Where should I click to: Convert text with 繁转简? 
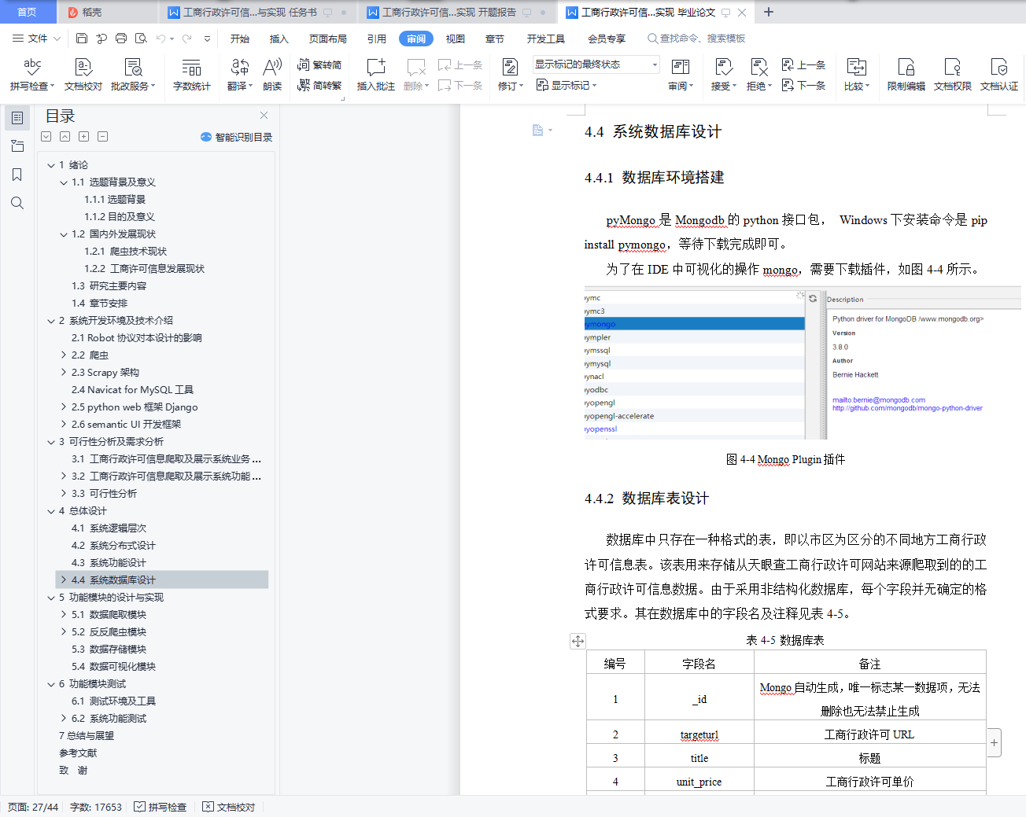[319, 64]
